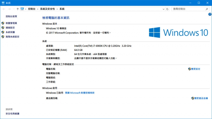Click the shield icon beside 裝置管理員
212x119 pixels.
(x=3, y=23)
